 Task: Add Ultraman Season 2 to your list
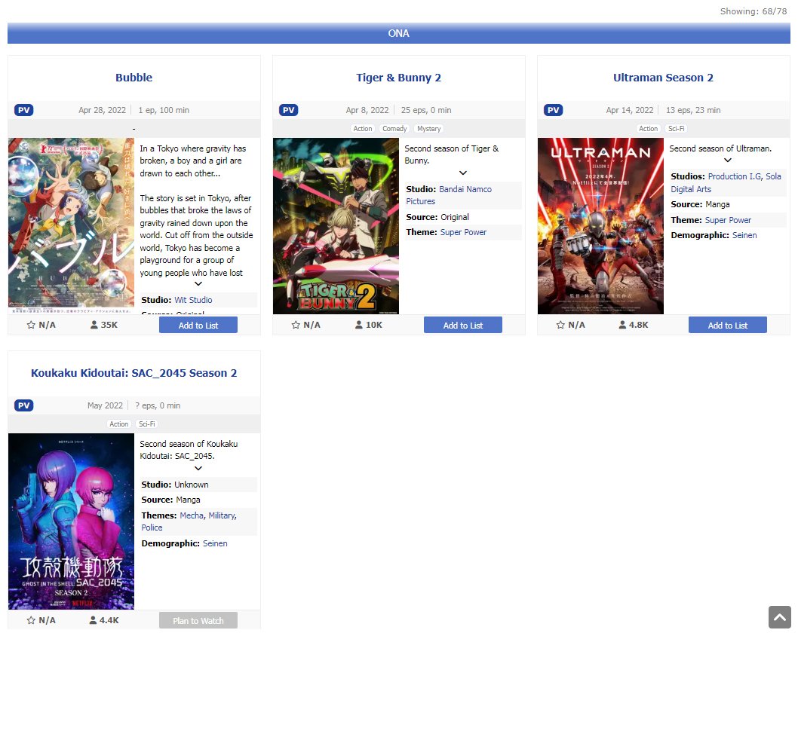click(728, 325)
